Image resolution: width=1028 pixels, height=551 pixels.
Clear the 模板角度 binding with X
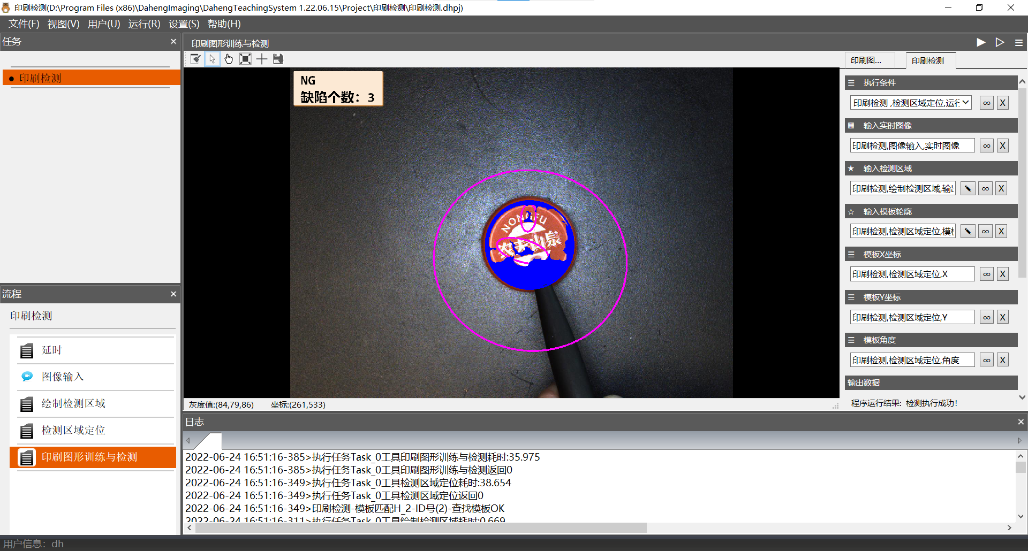[x=1003, y=360]
